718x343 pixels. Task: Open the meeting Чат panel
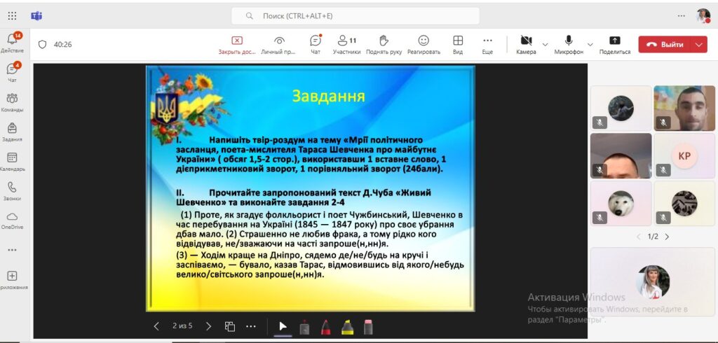coord(316,43)
